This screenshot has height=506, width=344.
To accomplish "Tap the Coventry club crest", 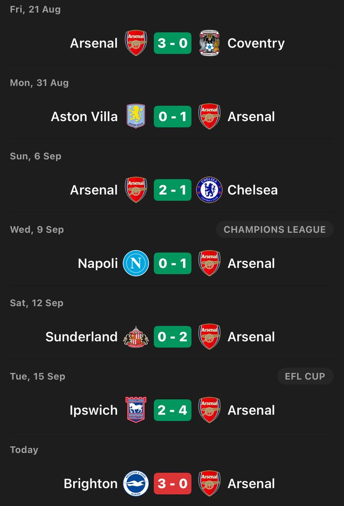I will (210, 43).
